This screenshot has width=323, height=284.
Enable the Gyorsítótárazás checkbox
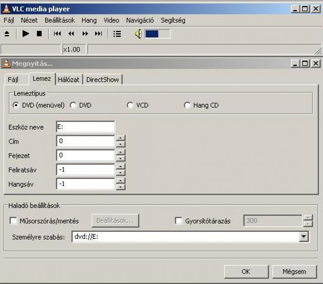(178, 221)
